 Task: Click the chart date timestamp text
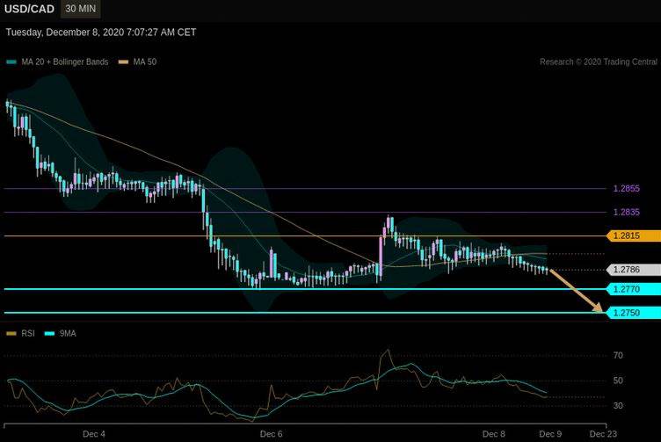[101, 33]
